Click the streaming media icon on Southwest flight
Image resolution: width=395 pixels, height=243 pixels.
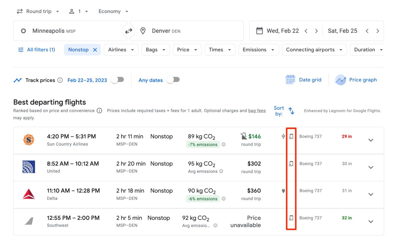pos(291,218)
